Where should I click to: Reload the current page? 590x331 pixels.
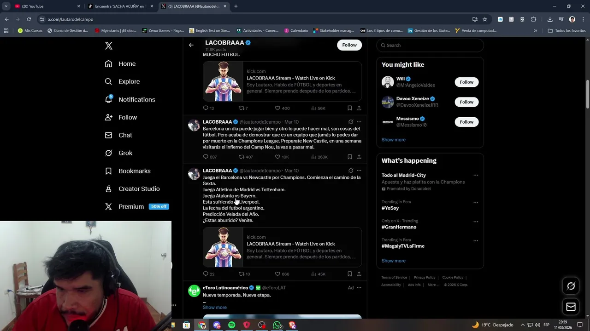point(29,19)
